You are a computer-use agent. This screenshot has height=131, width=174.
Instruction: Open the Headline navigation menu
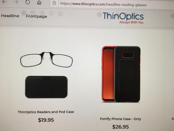point(10,16)
